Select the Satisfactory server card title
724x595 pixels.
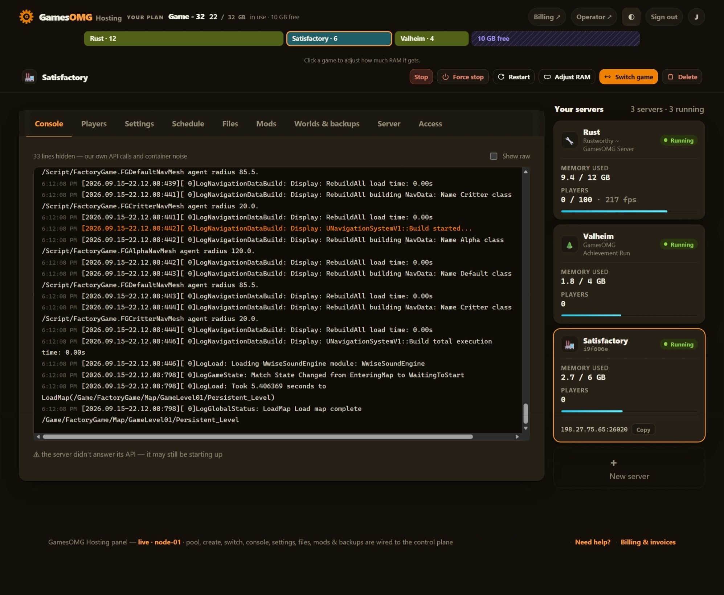coord(605,341)
